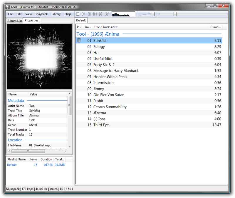Pause the current track via toolbar icon
This screenshot has width=235, height=198.
[90, 14]
